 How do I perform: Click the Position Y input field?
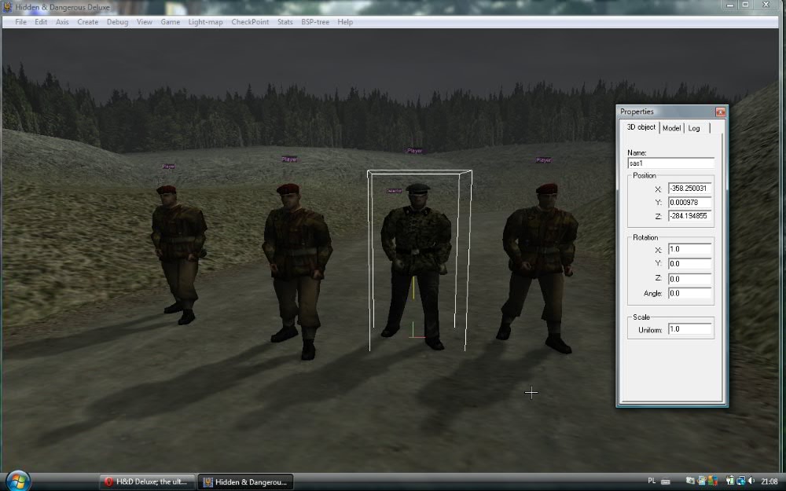[690, 203]
